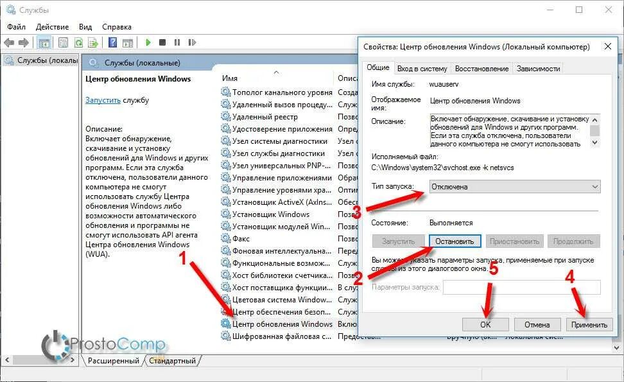The height and width of the screenshot is (382, 624).
Task: Click the Приостановить button
Action: click(514, 241)
